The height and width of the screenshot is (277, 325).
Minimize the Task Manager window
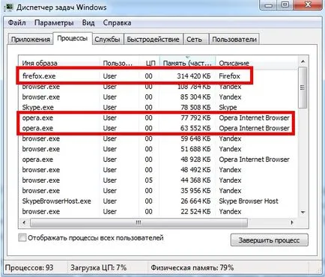click(269, 4)
